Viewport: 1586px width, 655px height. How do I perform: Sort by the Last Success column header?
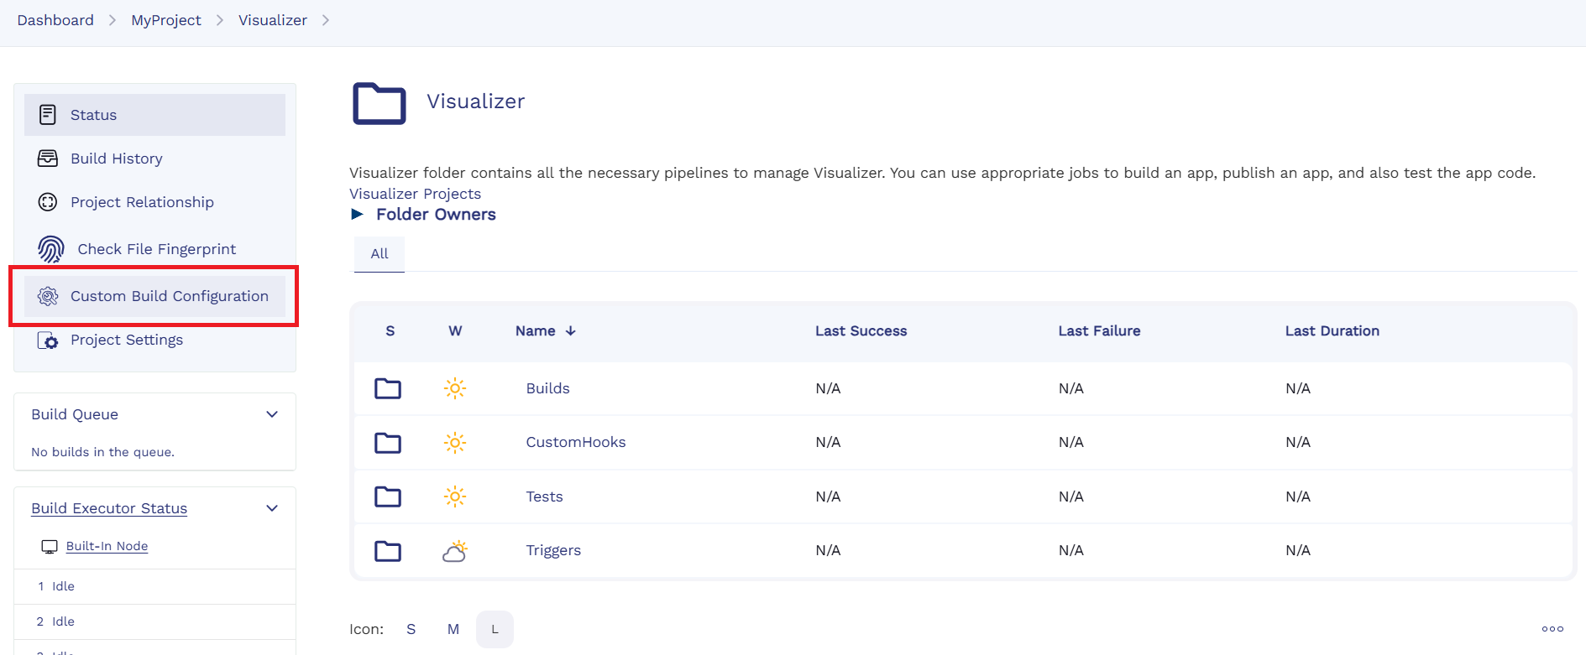click(861, 330)
